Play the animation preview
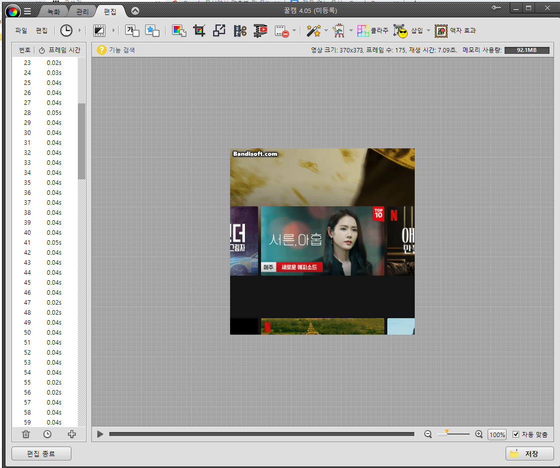Viewport: 560px width, 468px height. [100, 434]
